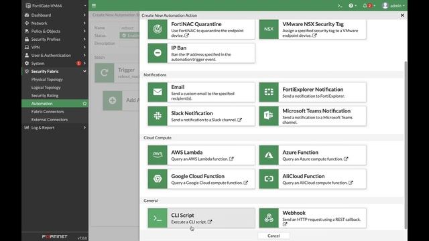Open the admin user dropdown
The image size is (429, 241).
(x=393, y=5)
